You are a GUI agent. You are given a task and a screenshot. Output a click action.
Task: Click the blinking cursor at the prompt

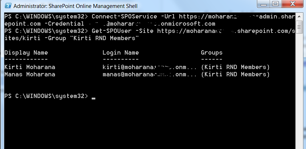94,97
